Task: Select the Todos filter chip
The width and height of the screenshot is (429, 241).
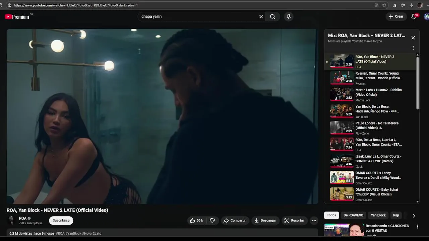Action: pos(331,215)
